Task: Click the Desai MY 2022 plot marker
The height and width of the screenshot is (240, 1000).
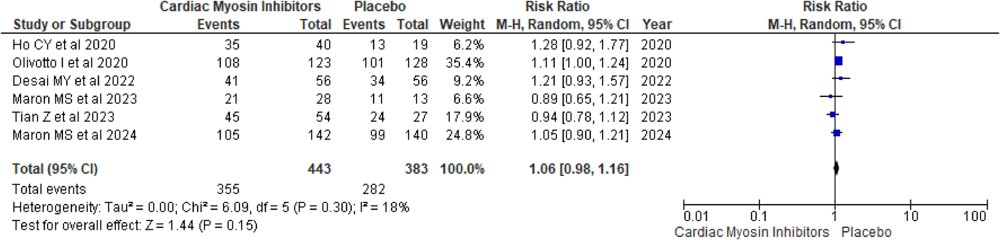Action: click(841, 78)
